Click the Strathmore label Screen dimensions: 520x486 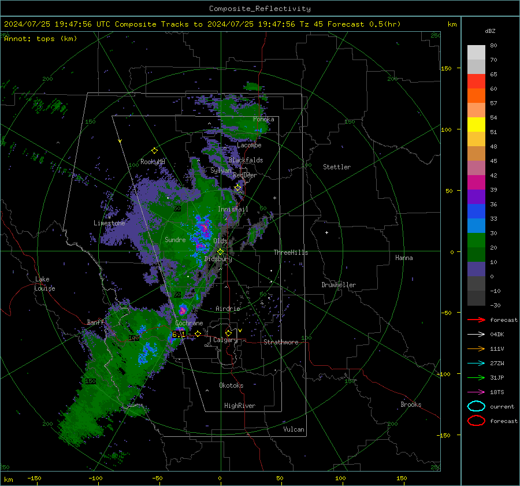pyautogui.click(x=281, y=342)
